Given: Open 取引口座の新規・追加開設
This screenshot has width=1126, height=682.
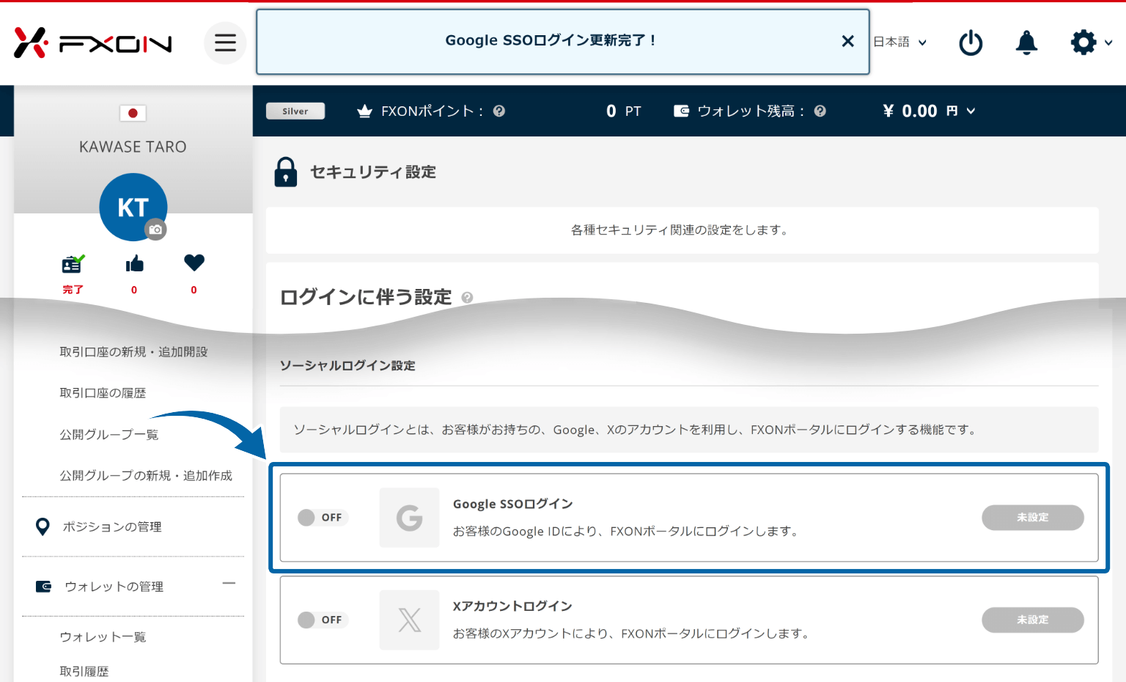Looking at the screenshot, I should 133,352.
